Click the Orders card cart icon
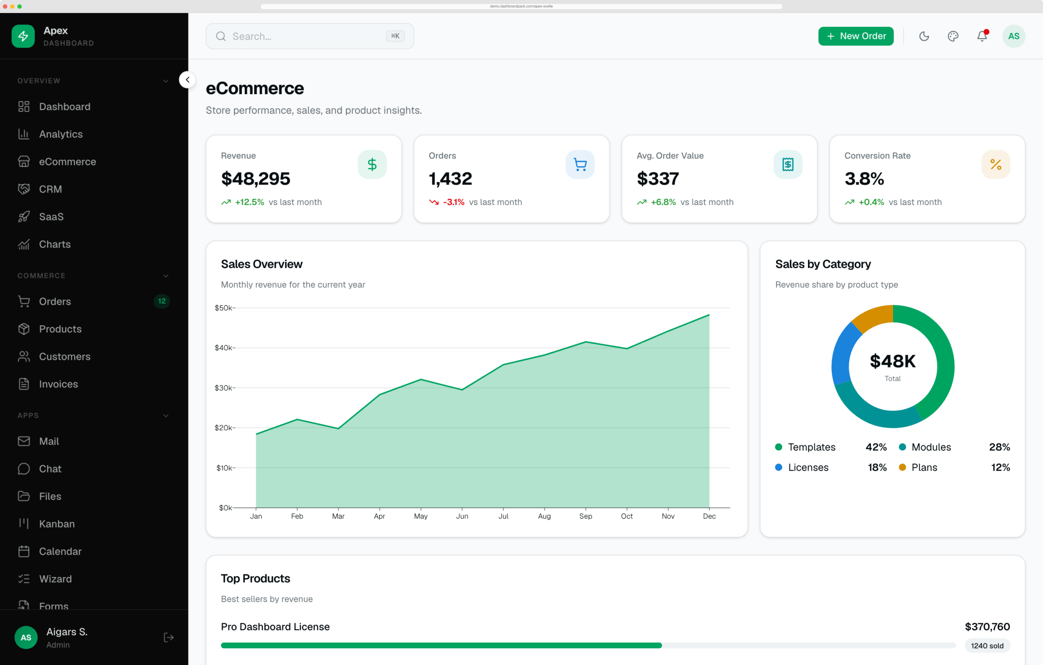 pos(580,165)
